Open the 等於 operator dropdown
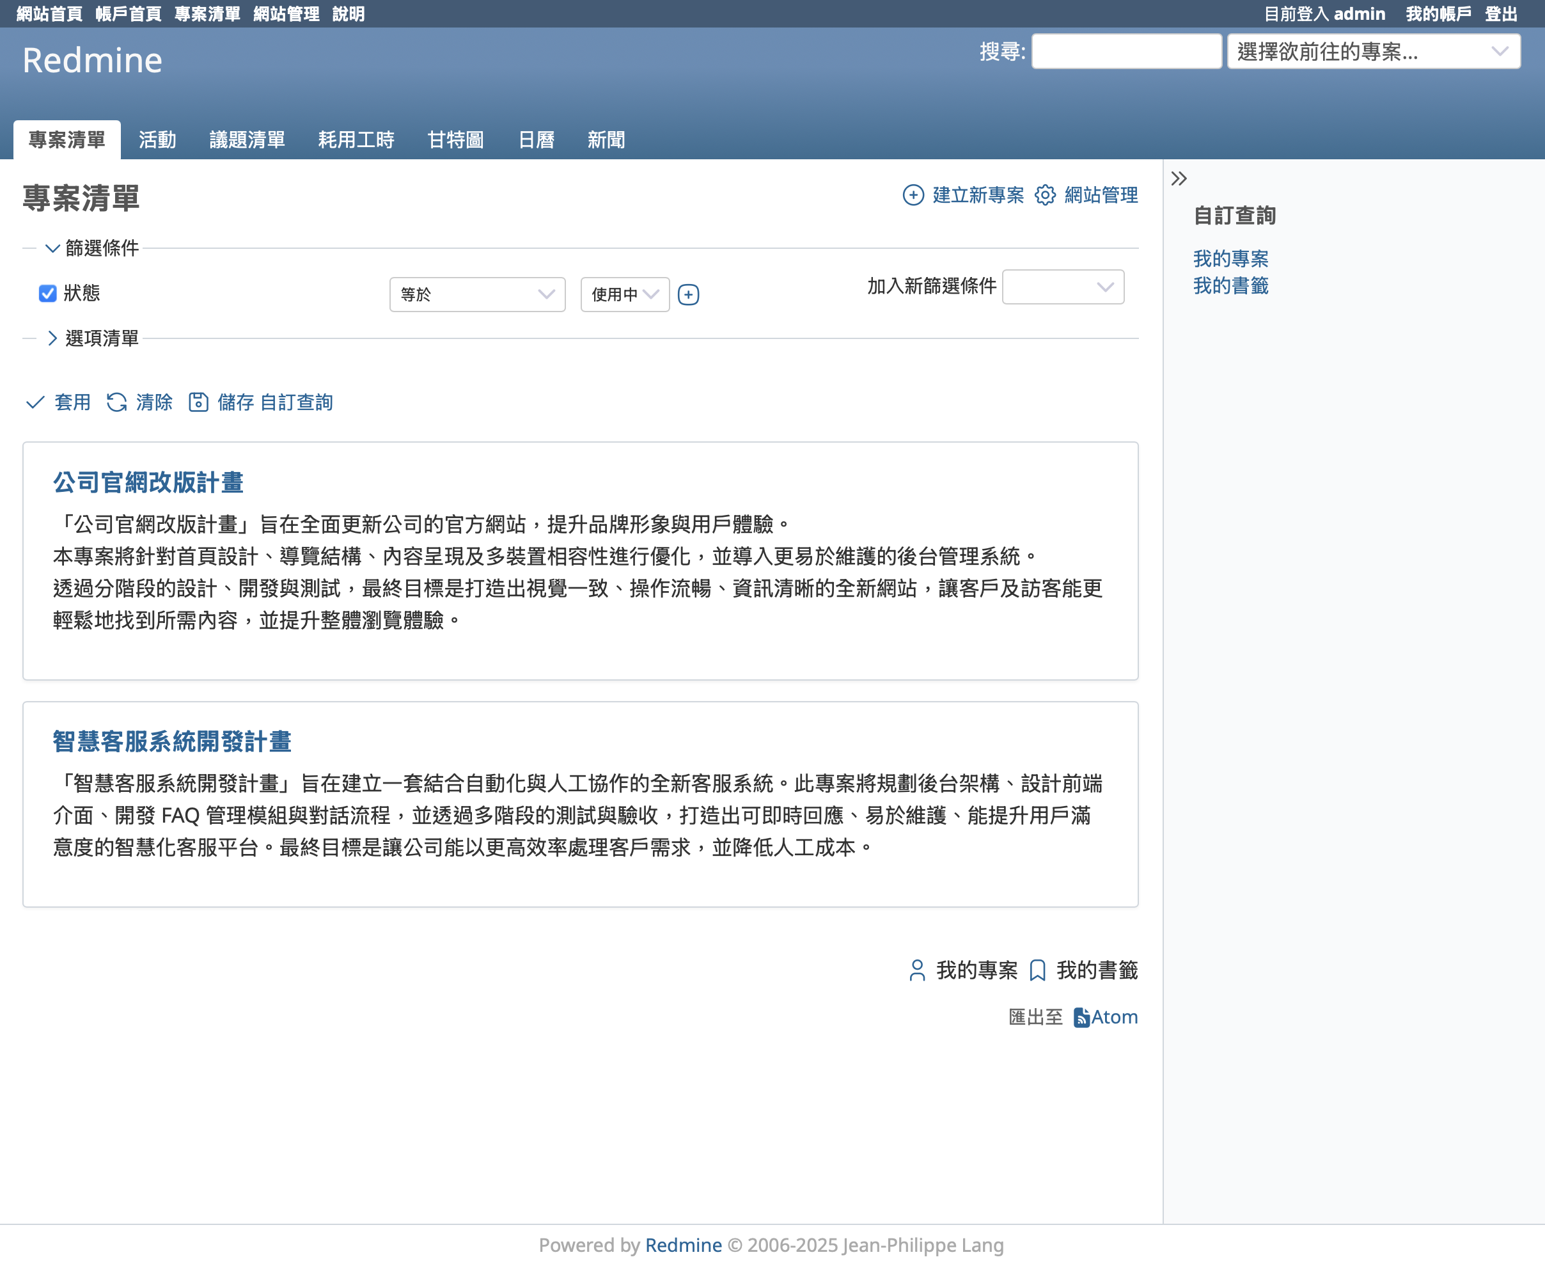This screenshot has height=1264, width=1545. coord(478,295)
